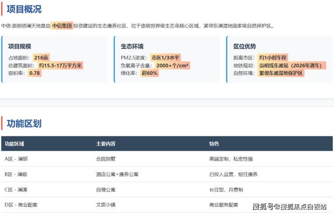Select the 约15.5-17万平方米 building area tag

(60, 65)
